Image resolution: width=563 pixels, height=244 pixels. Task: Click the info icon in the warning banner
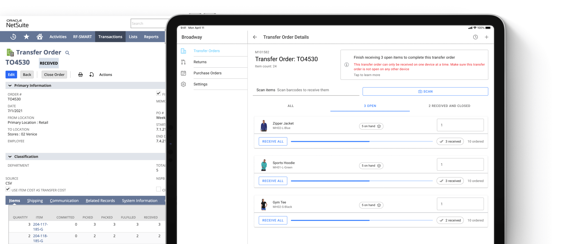347,65
